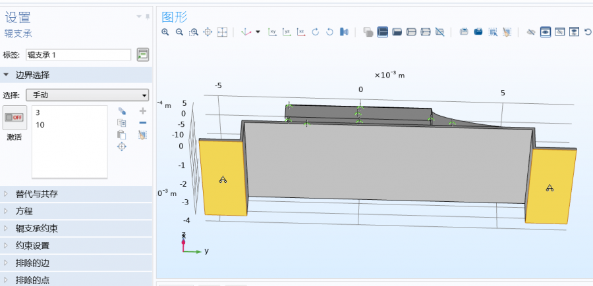The width and height of the screenshot is (593, 286).
Task: Click the zoom out magnifier icon
Action: point(179,32)
